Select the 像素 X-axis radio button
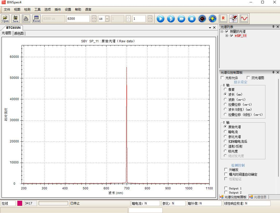 (x=225, y=89)
